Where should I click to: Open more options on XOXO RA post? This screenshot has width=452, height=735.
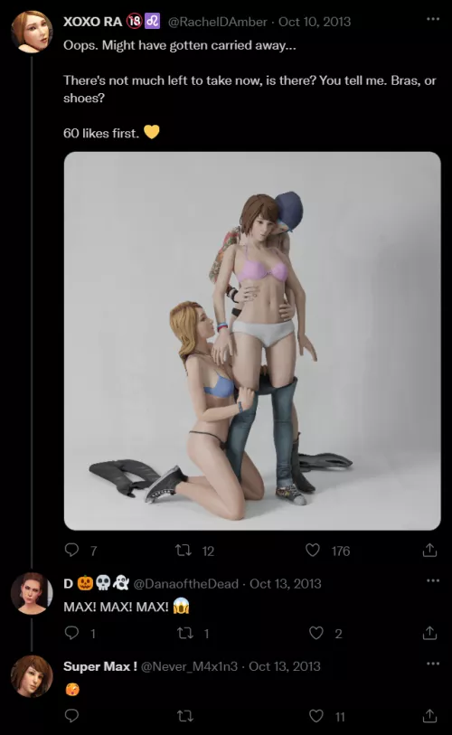(433, 19)
